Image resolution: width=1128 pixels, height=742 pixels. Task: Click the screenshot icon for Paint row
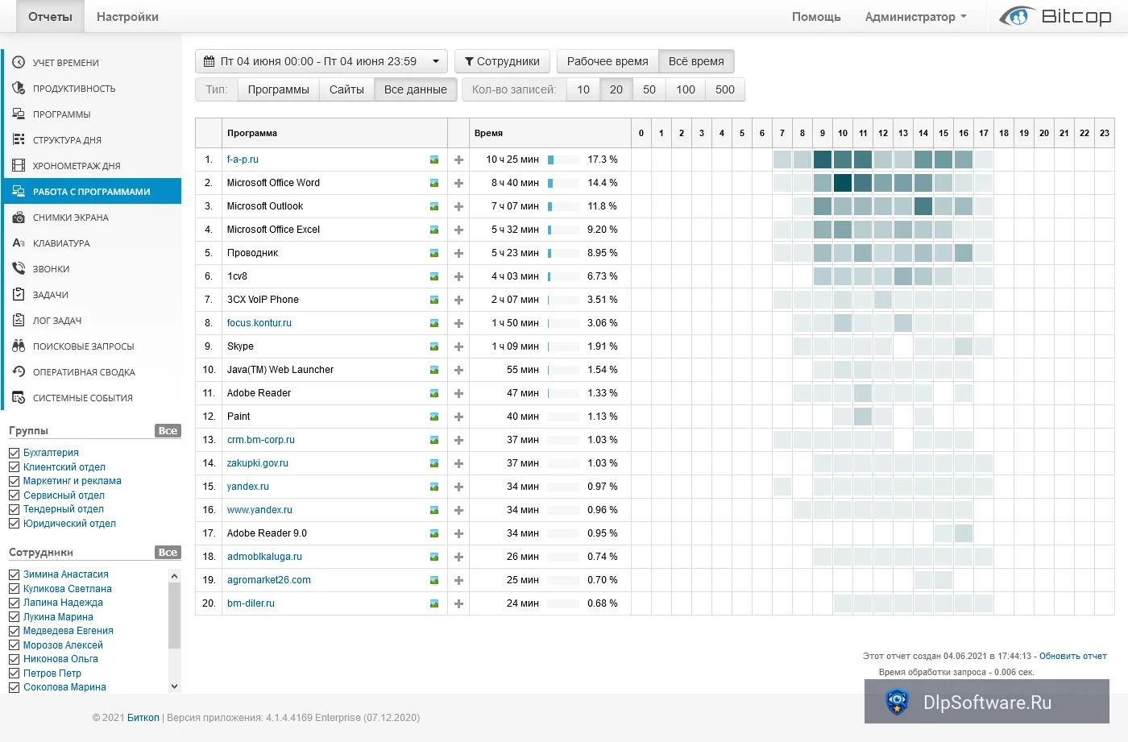click(x=434, y=417)
